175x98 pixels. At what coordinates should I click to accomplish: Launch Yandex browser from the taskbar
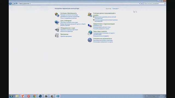point(23,96)
